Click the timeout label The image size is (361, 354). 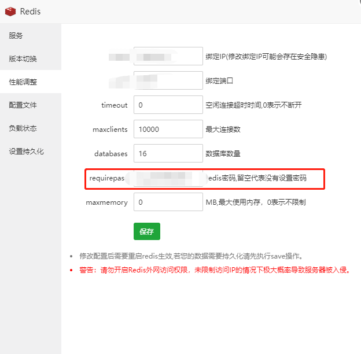[x=115, y=105]
